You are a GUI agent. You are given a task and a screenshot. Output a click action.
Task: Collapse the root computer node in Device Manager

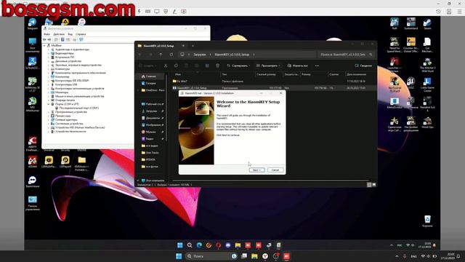click(45, 45)
